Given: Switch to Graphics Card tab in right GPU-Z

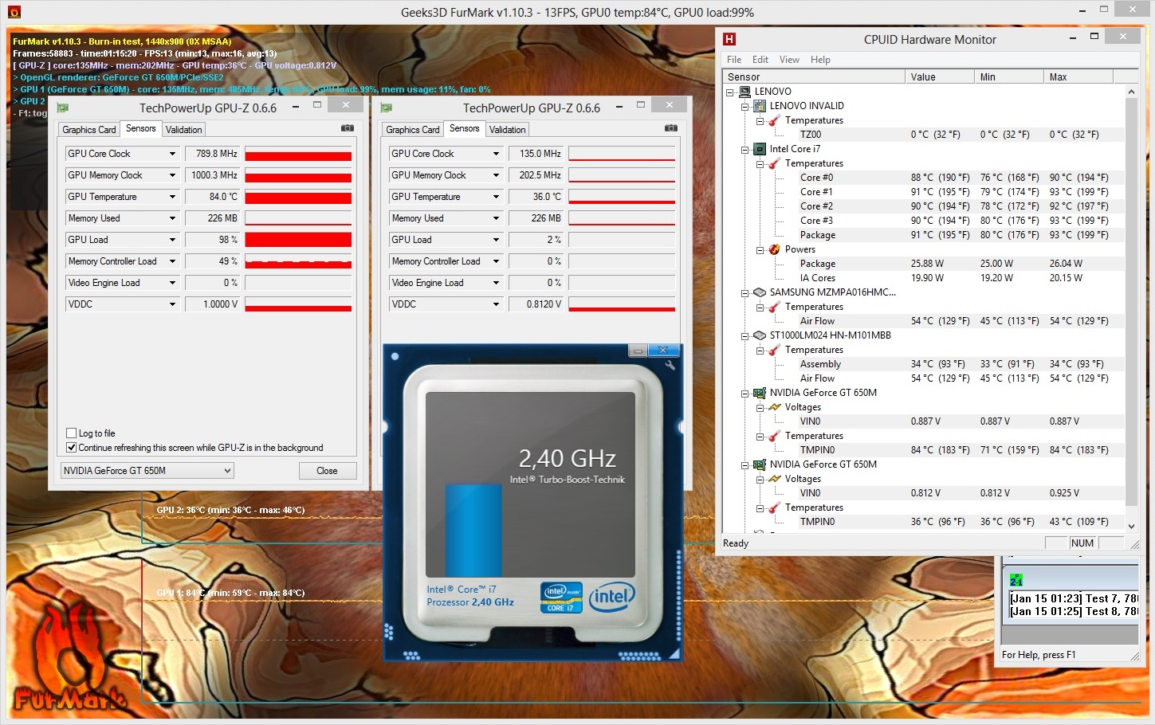Looking at the screenshot, I should click(413, 130).
